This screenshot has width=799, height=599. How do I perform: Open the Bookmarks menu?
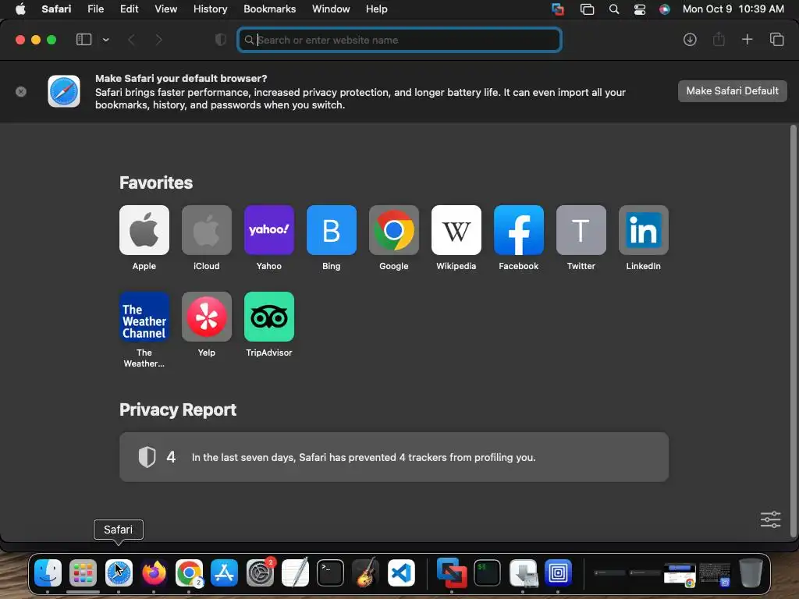point(269,9)
